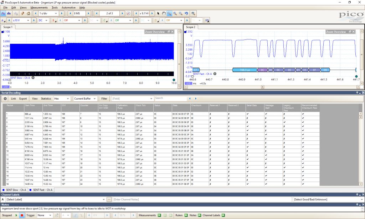This screenshot has height=219, width=365.
Task: Go to previous waveform buffer arrow
Action: click(96, 14)
